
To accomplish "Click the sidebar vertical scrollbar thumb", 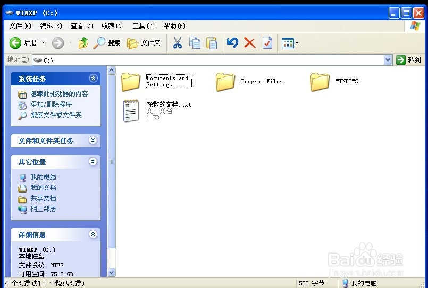I will coord(111,162).
